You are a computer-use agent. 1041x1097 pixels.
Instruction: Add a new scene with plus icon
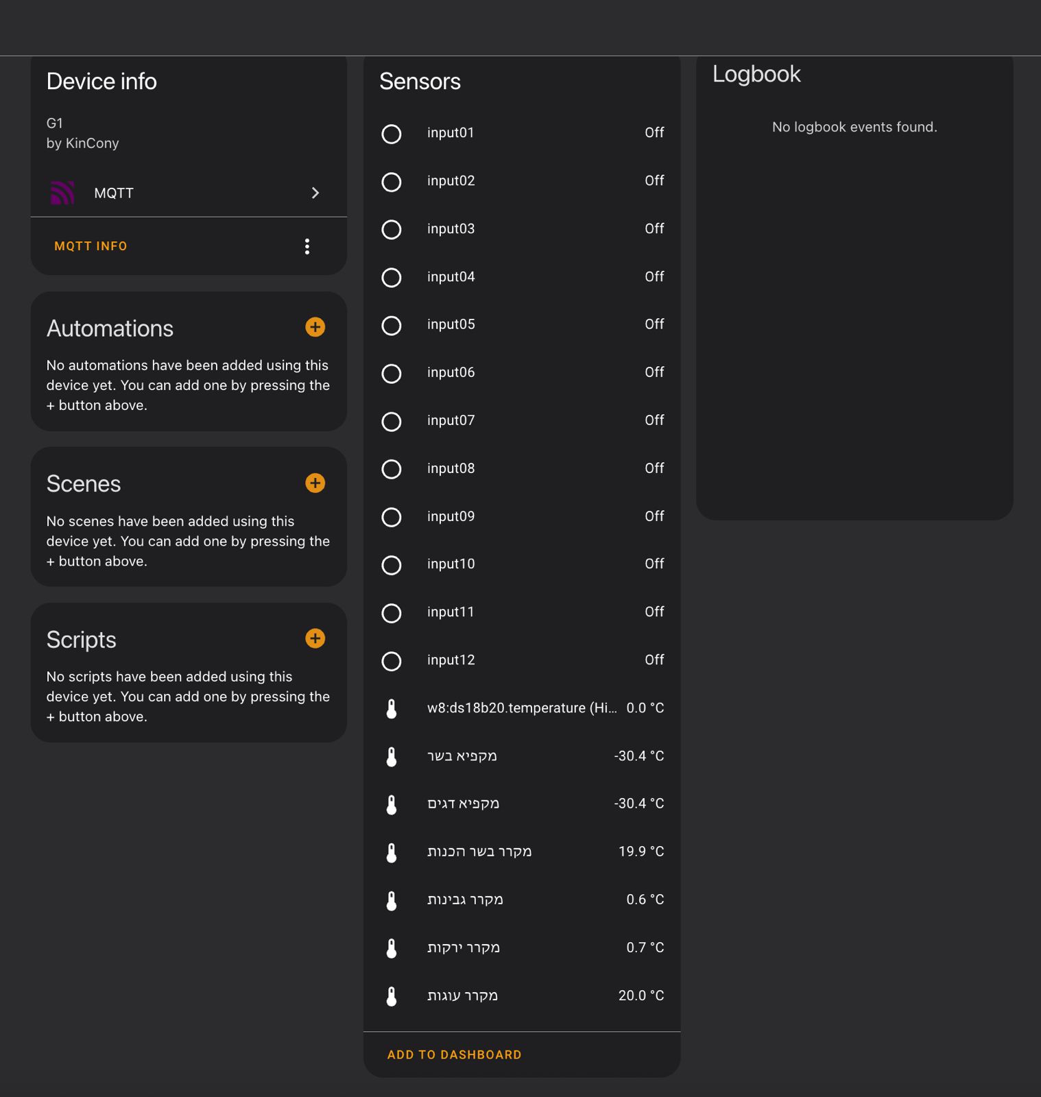315,483
